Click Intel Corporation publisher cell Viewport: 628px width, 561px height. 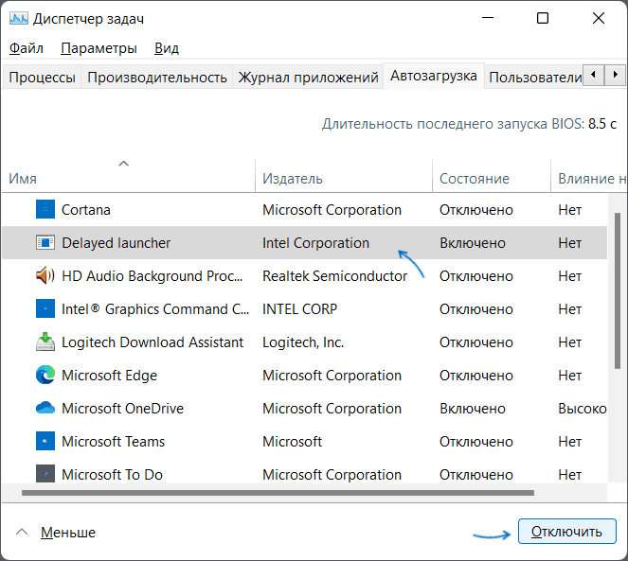click(315, 243)
